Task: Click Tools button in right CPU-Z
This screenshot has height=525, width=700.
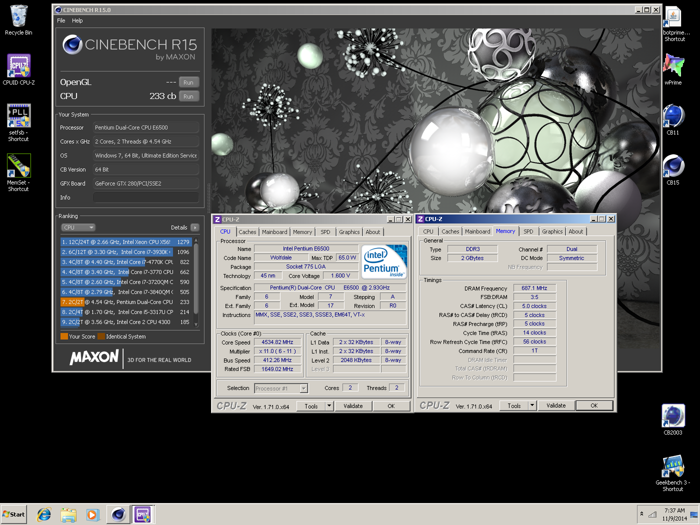Action: (514, 406)
